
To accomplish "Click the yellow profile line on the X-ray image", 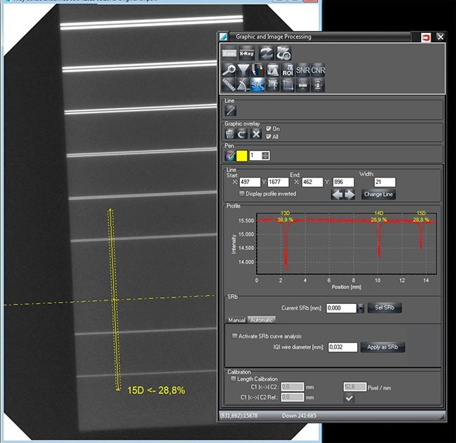I will point(114,300).
